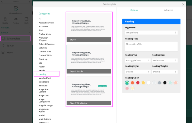
Task: Open the Cta category
Action: (x=40, y=63)
